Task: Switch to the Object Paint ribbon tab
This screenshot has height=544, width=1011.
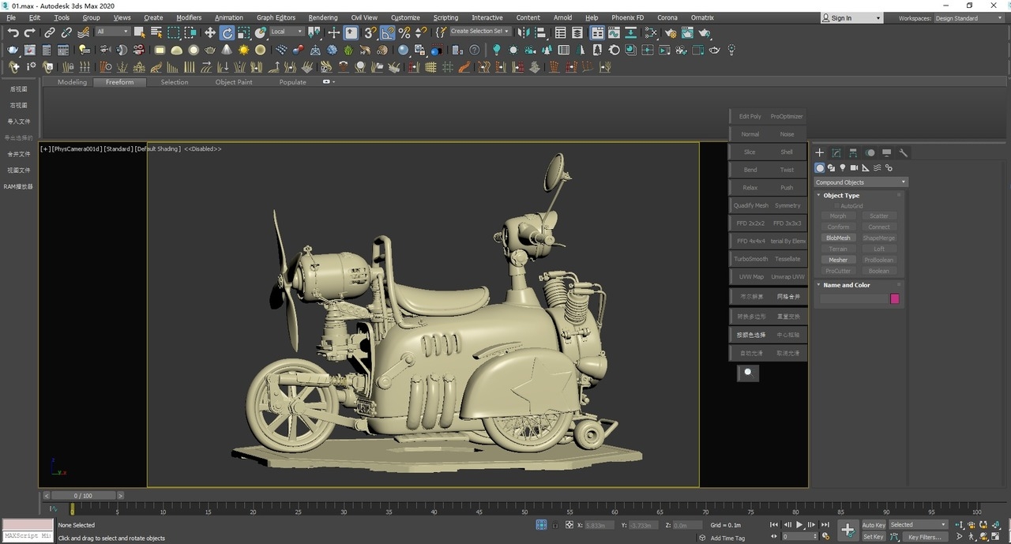Action: 234,82
